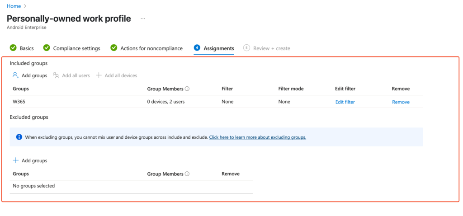Click the plus icon beside Add all devices
463x216 pixels.
click(x=99, y=75)
